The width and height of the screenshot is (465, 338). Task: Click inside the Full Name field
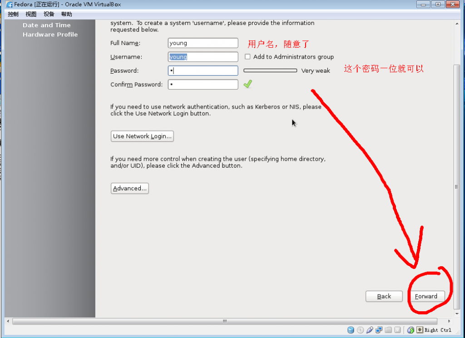click(x=203, y=43)
